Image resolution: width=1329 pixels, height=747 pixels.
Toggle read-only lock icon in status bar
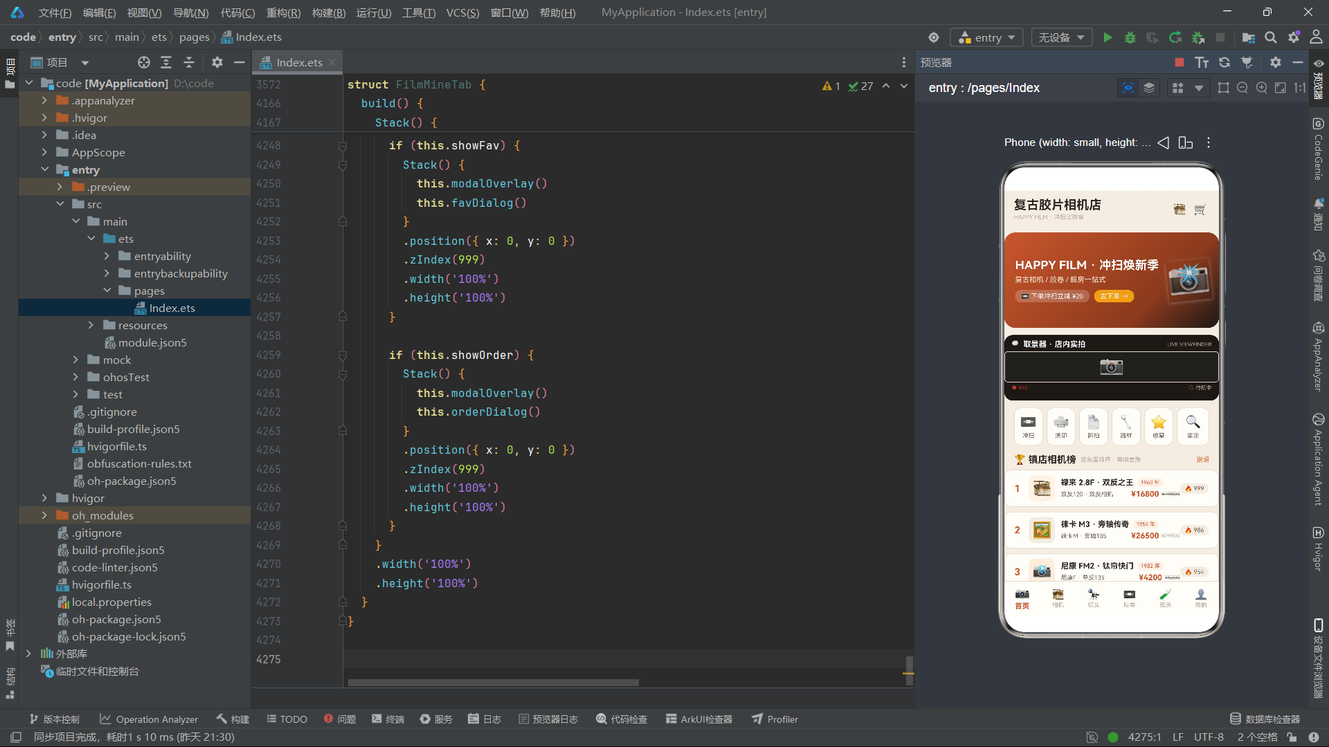(x=1292, y=737)
